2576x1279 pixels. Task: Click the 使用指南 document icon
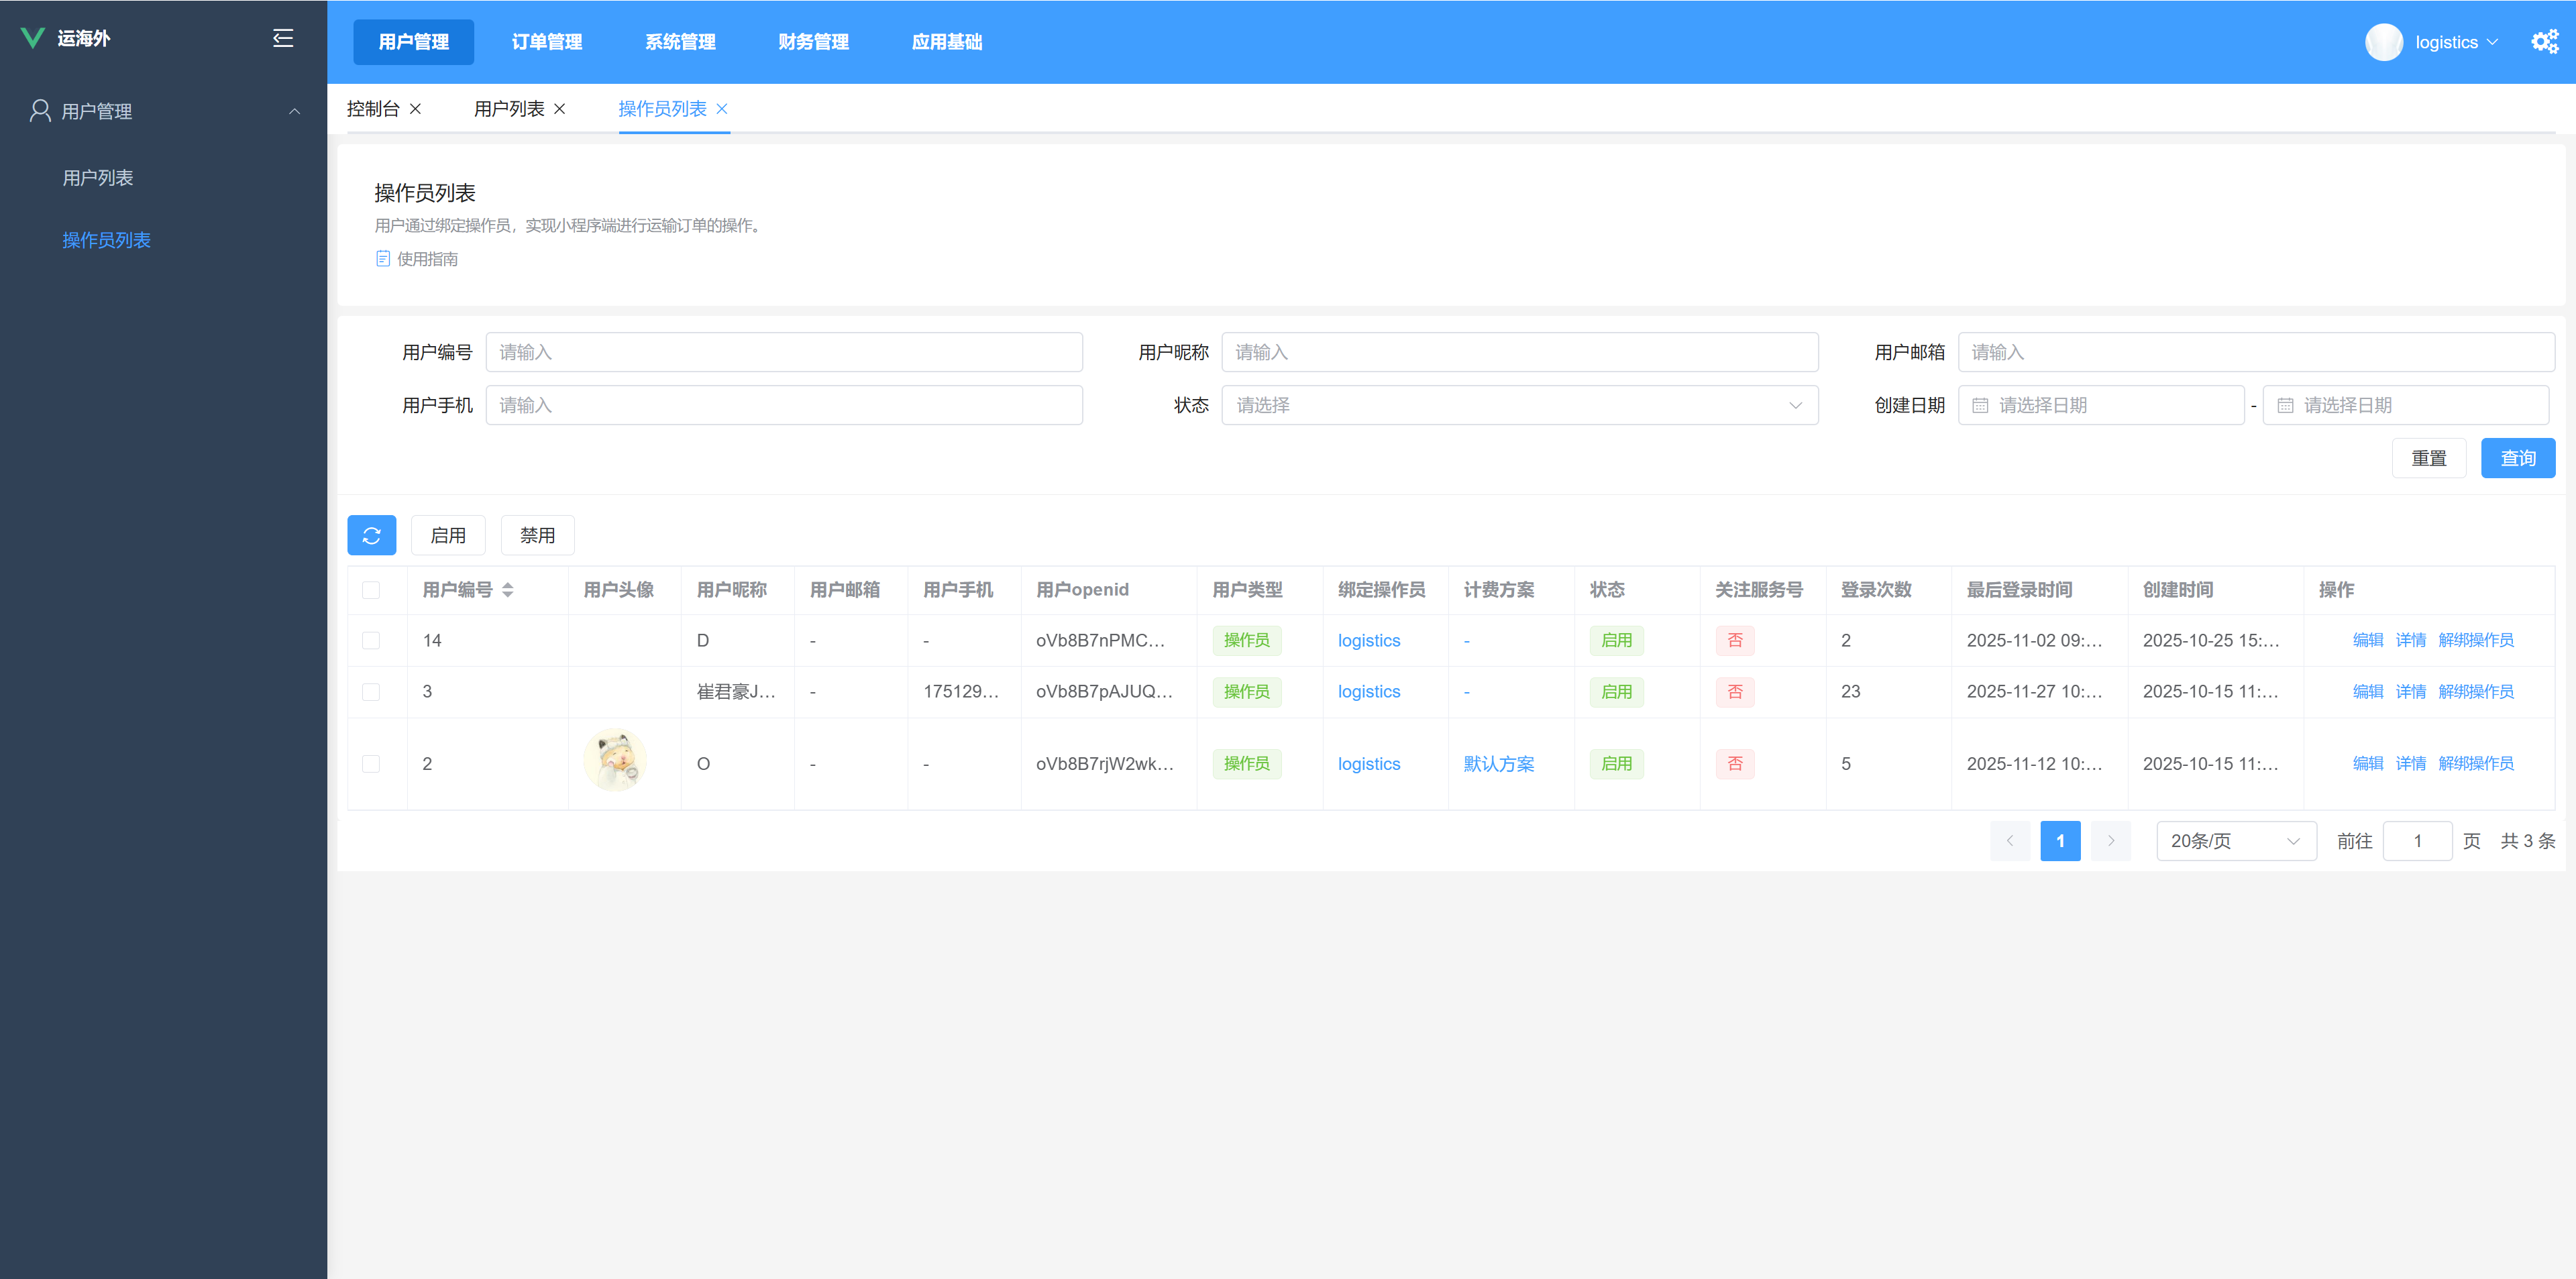382,259
